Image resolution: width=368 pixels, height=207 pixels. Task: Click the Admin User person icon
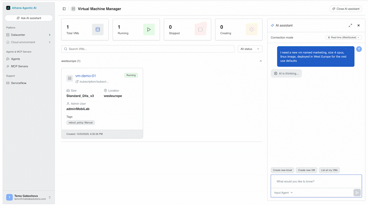pyautogui.click(x=68, y=103)
